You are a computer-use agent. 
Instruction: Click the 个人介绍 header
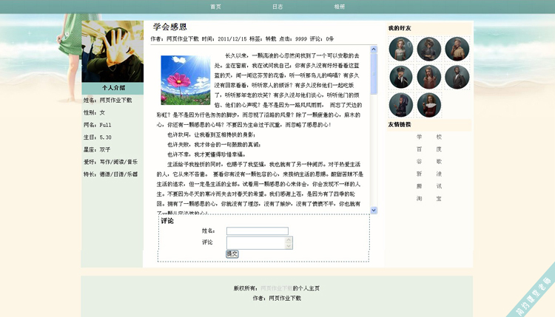coord(112,88)
